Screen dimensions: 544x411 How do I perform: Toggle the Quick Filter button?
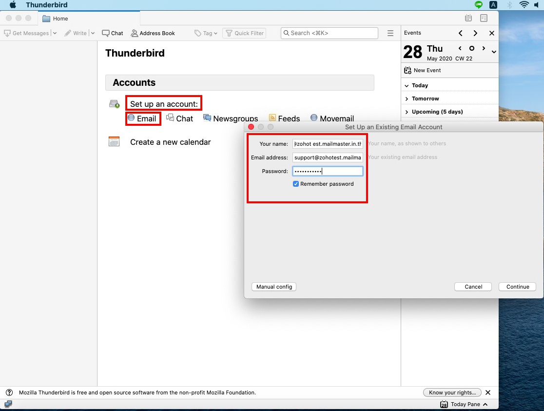244,33
